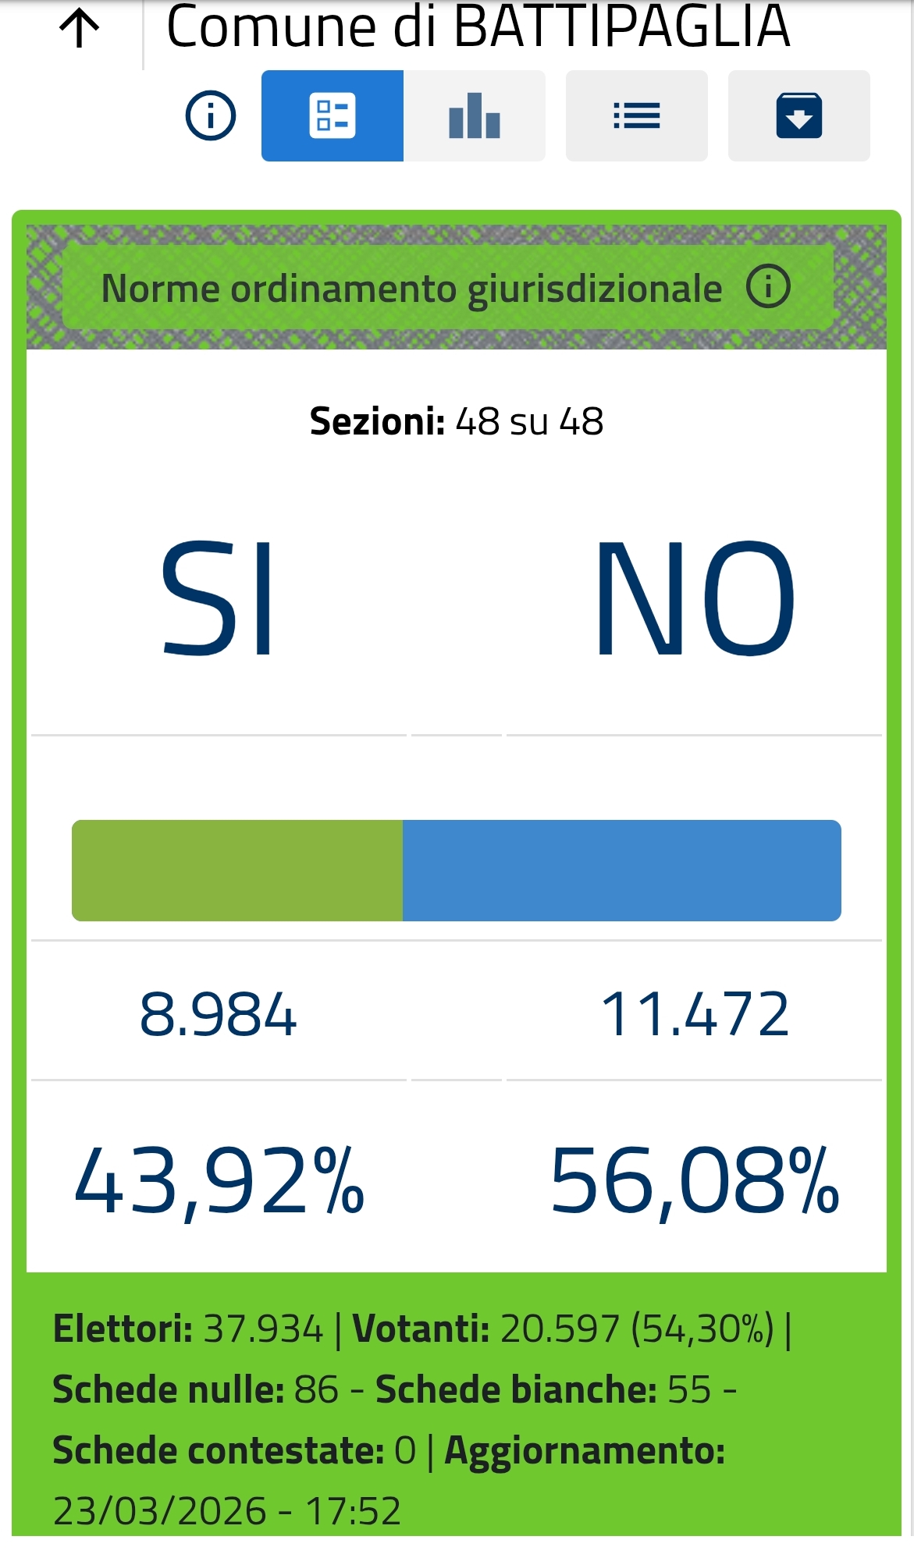Screen dimensions: 914x1554
Task: Click the 43,92% SI percentage
Action: 219,1181
